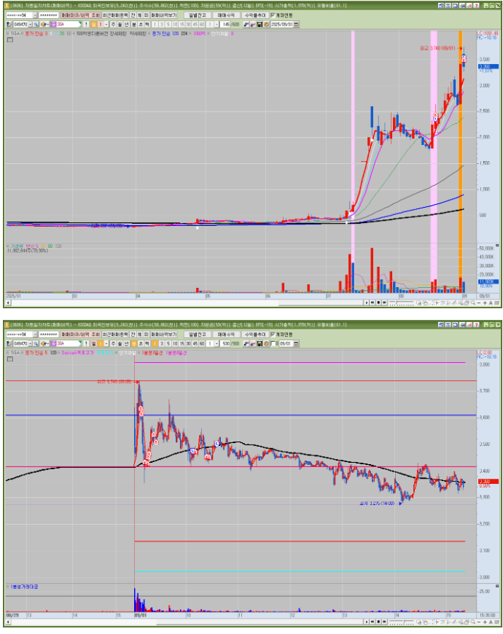Viewport: 503px width, 634px height.
Task: Click first chart tool icon after 145/600
Action: tap(246, 24)
